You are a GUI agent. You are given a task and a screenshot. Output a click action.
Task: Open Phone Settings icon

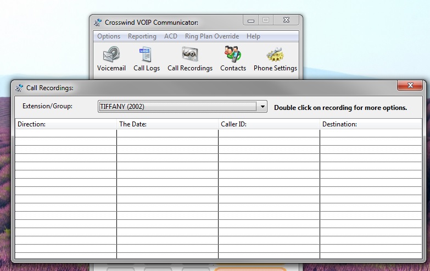(x=275, y=55)
